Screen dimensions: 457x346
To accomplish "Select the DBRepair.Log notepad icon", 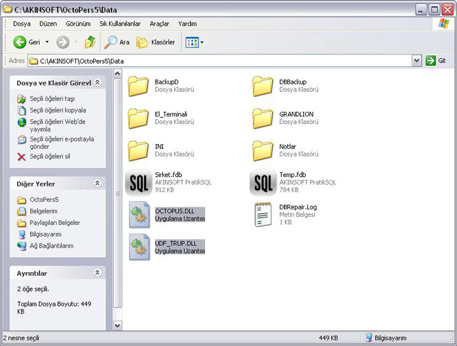I will [263, 214].
